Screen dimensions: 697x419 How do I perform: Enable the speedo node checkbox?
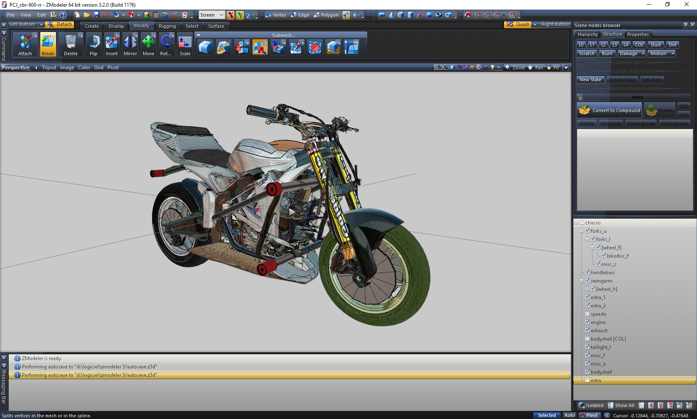(587, 314)
